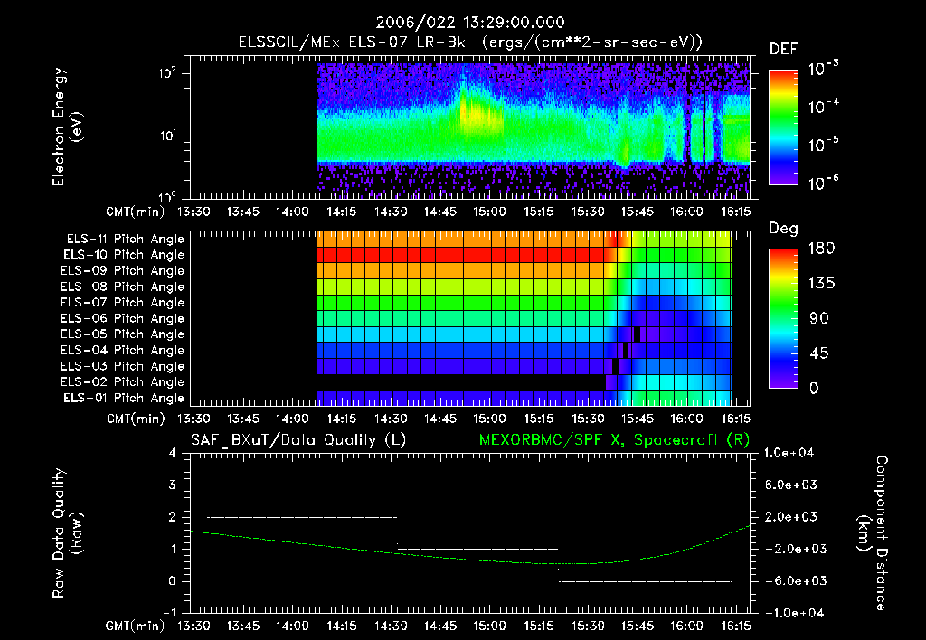Select the ELS-09 Pitch Angle row label
The width and height of the screenshot is (926, 640).
click(x=123, y=271)
